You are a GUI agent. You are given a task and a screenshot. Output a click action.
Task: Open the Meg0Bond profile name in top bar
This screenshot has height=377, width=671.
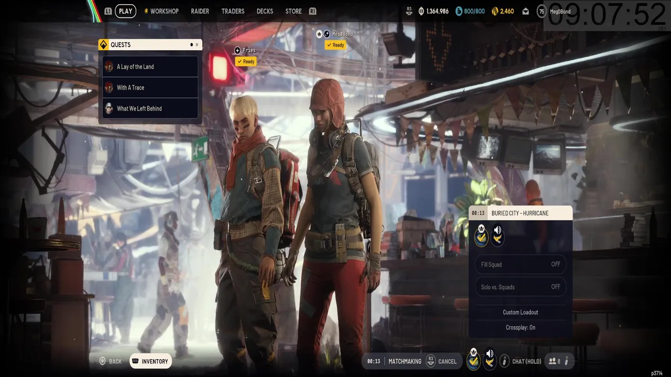(560, 12)
